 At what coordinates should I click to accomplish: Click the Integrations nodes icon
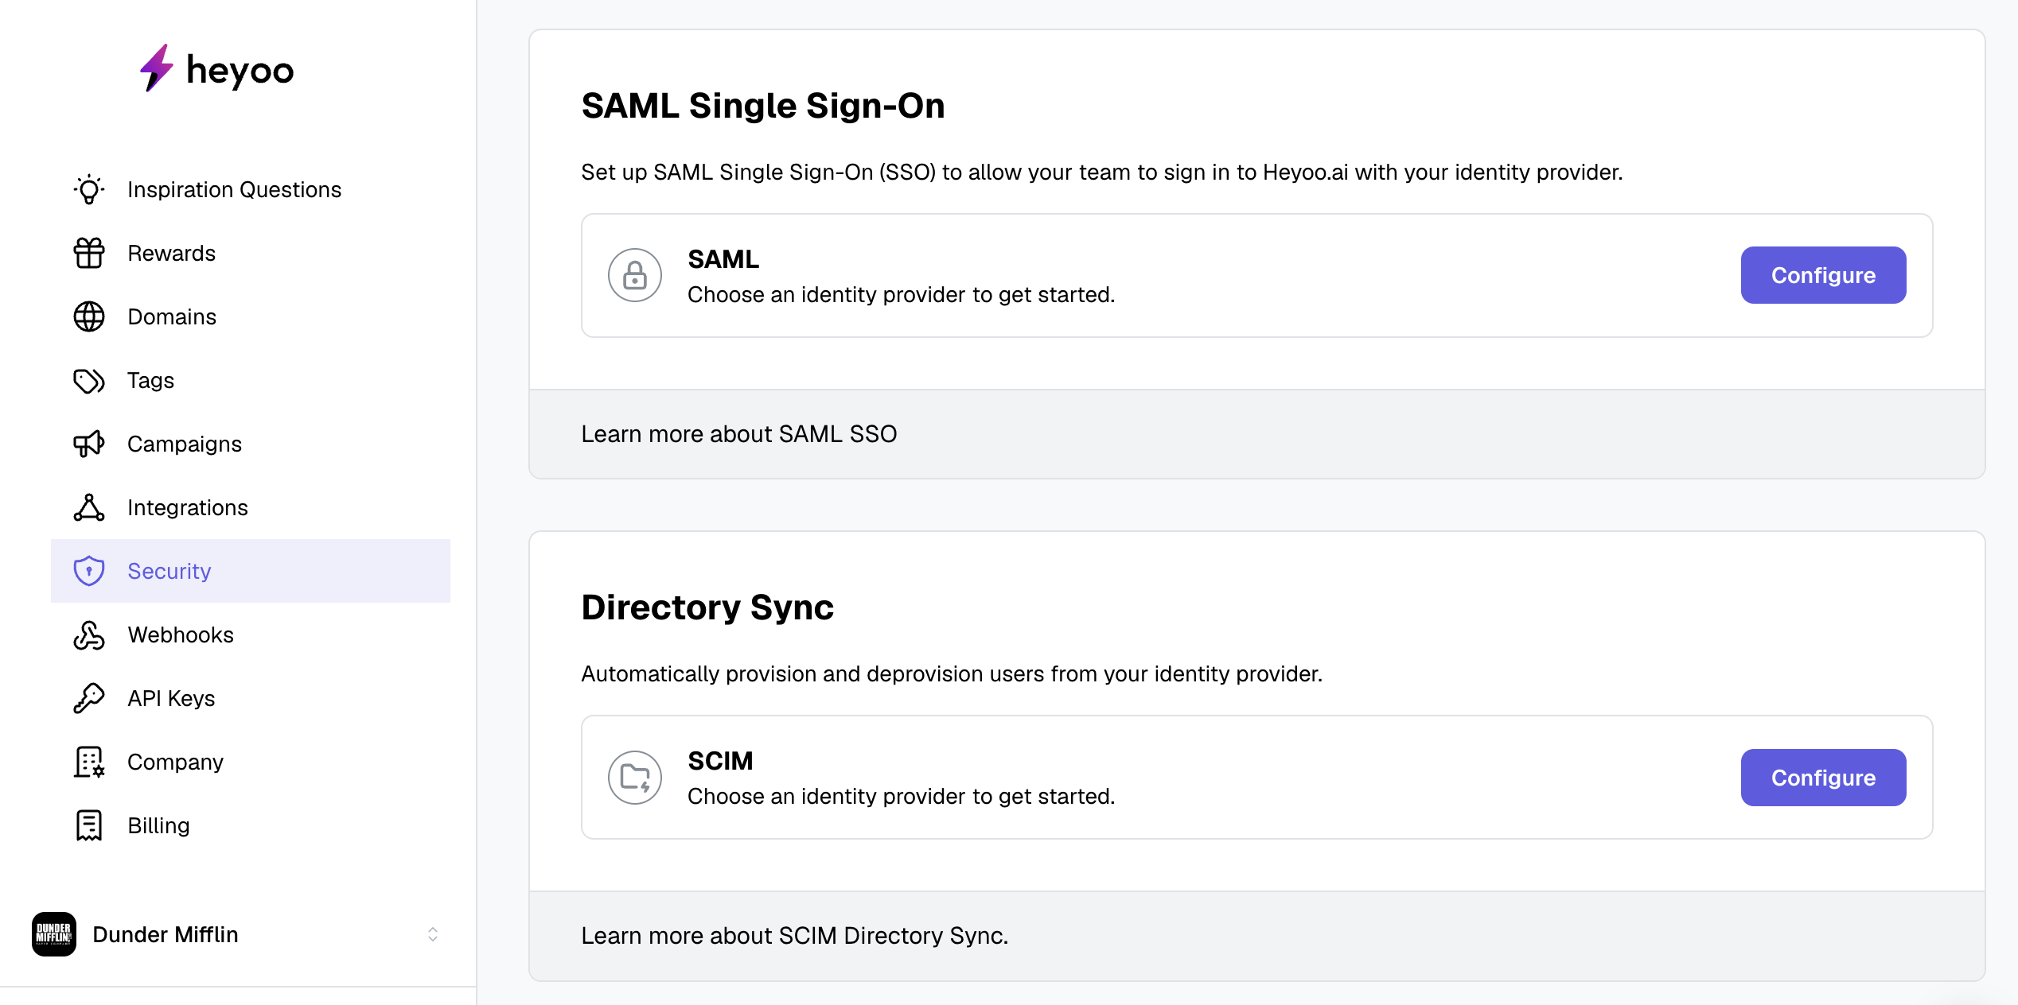[x=89, y=507]
